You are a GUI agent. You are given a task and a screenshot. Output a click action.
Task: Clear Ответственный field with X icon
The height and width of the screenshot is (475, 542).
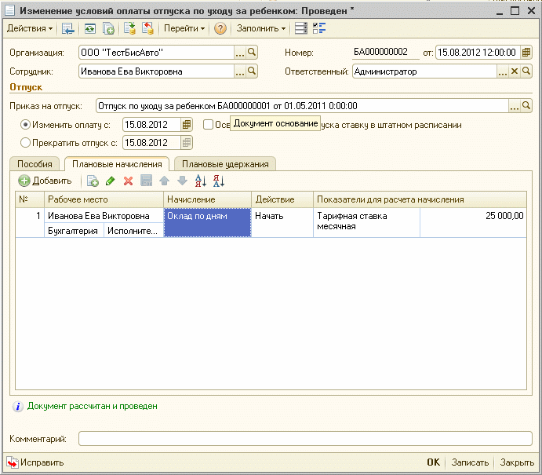point(515,71)
